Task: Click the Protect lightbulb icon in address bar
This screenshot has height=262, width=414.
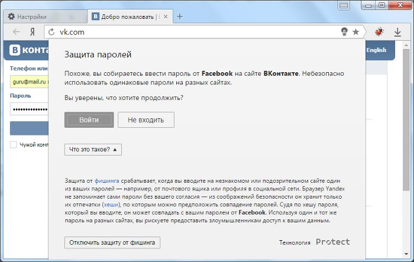Action: 344,32
